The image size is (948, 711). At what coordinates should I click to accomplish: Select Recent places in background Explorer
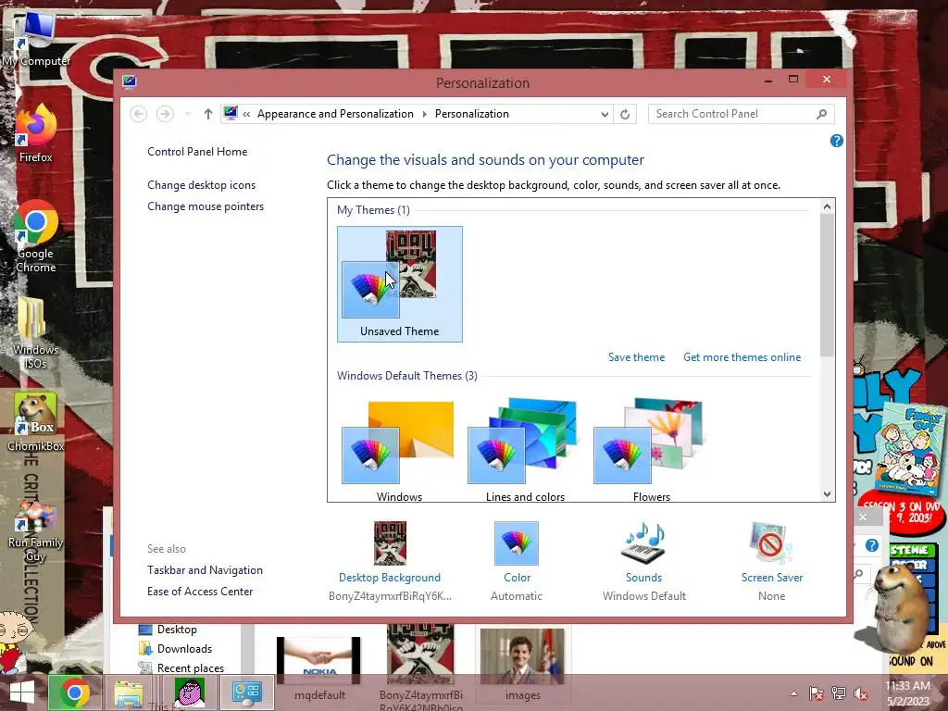coord(181,668)
